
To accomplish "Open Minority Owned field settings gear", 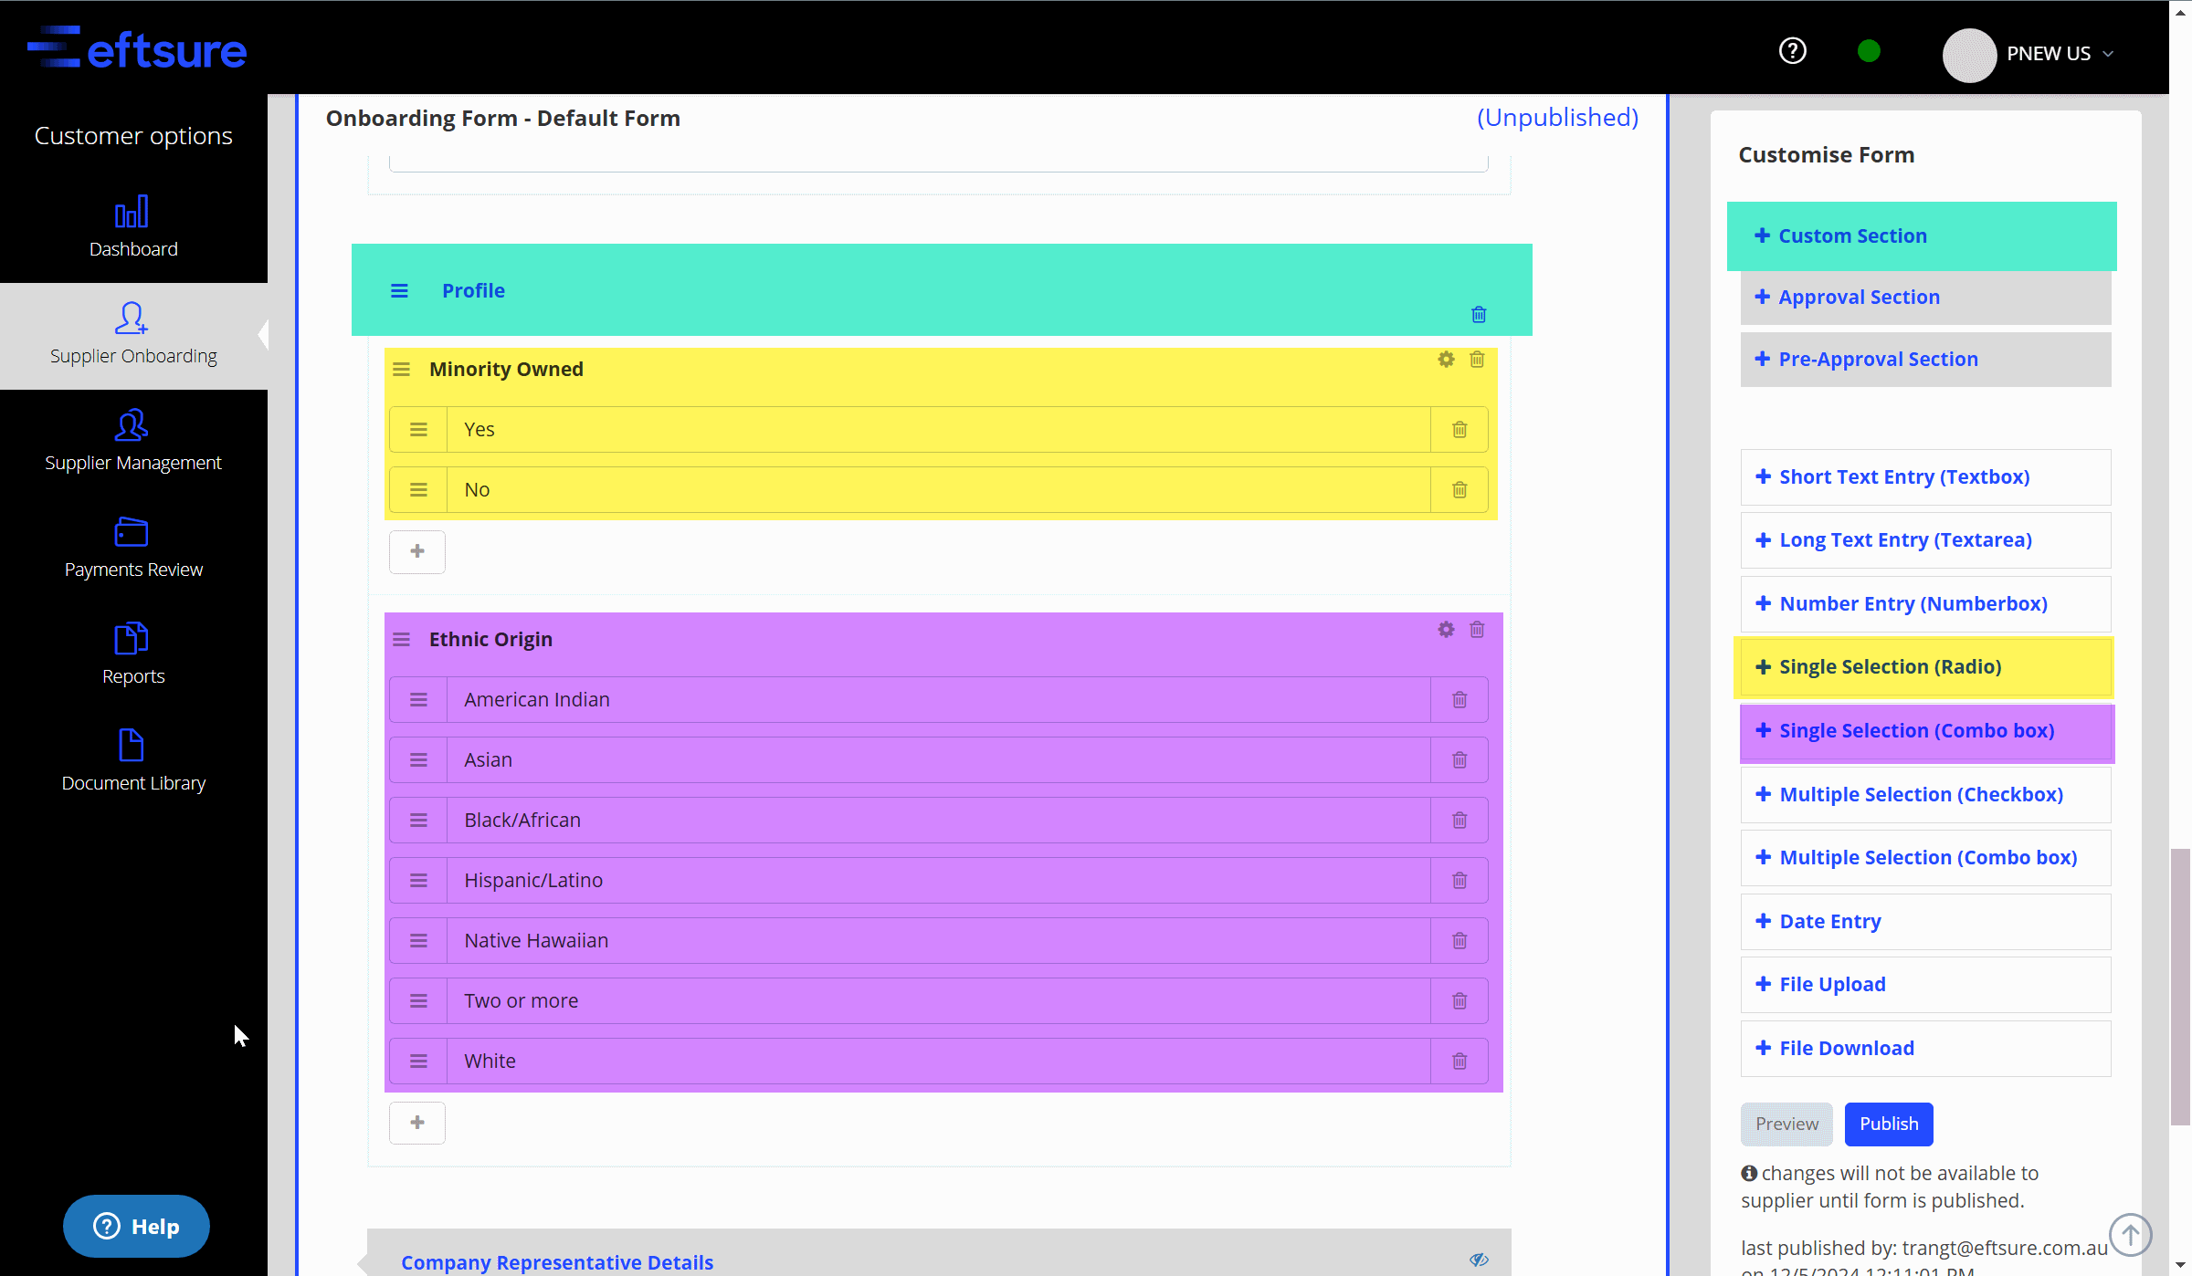I will pos(1446,359).
